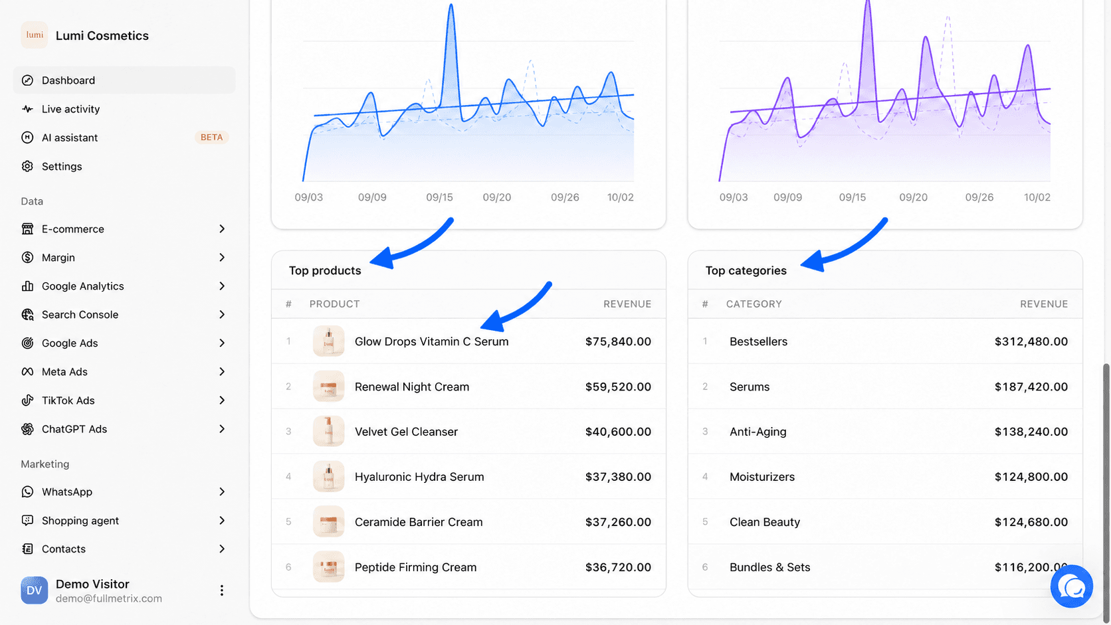Click the TikTok Ads note icon
Viewport: 1111px width, 625px height.
(27, 400)
